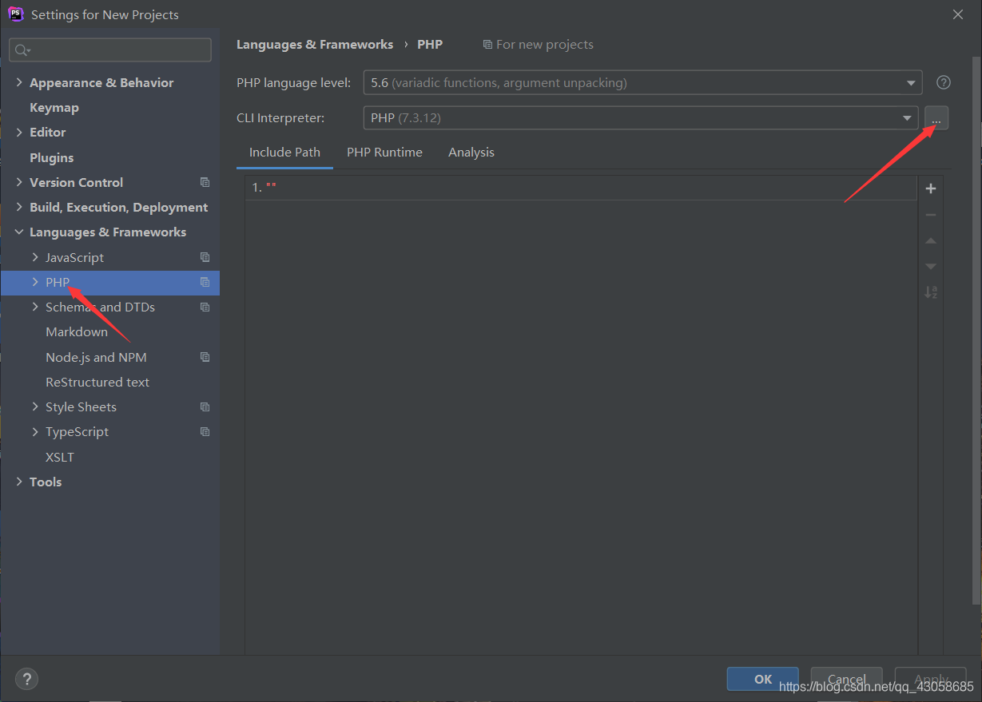Click project-level icon beside Style Sheets
Image resolution: width=982 pixels, height=702 pixels.
click(205, 407)
